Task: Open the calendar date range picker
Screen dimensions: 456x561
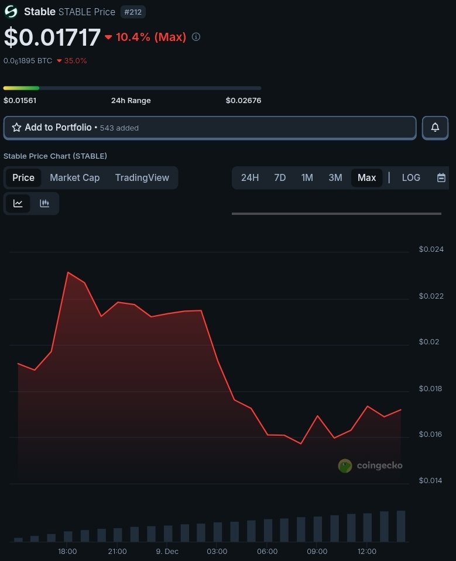Action: [441, 177]
